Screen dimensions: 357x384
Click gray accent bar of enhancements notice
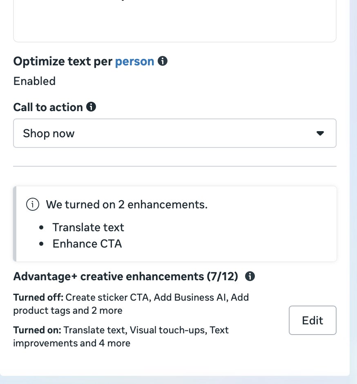pyautogui.click(x=15, y=224)
